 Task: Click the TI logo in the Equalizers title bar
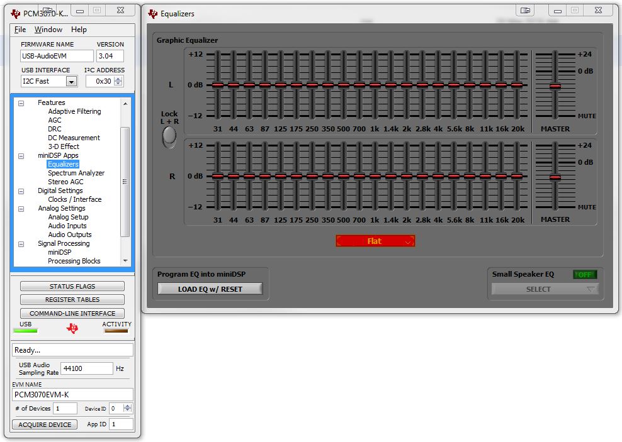pos(153,14)
